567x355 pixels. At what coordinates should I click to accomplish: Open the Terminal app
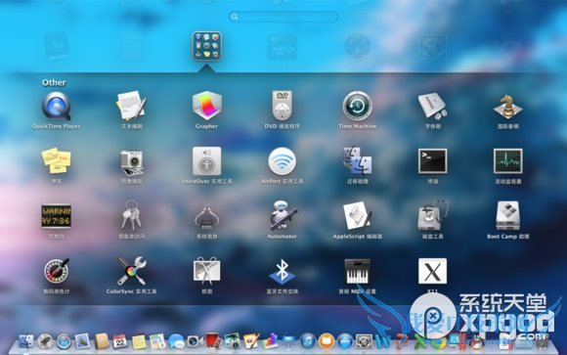pos(432,161)
